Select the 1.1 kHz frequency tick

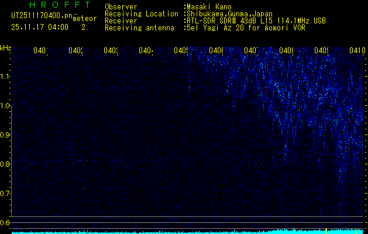click(5, 76)
